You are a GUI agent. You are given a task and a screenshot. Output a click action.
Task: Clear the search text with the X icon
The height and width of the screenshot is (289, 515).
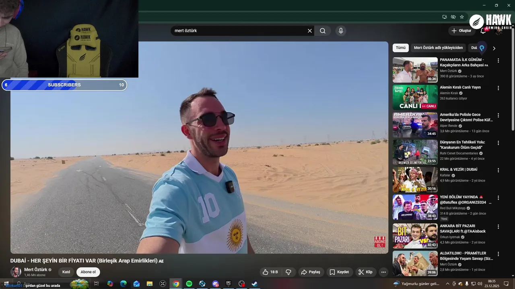click(x=310, y=31)
